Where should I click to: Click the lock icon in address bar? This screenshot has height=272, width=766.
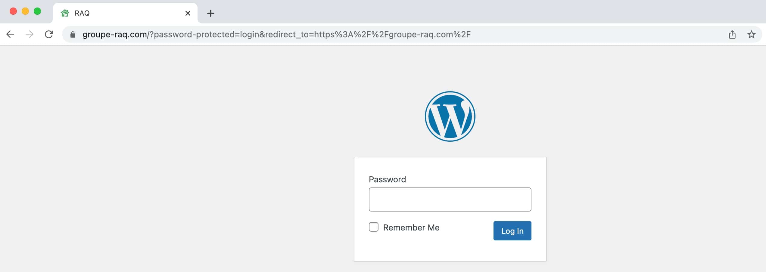pyautogui.click(x=73, y=35)
